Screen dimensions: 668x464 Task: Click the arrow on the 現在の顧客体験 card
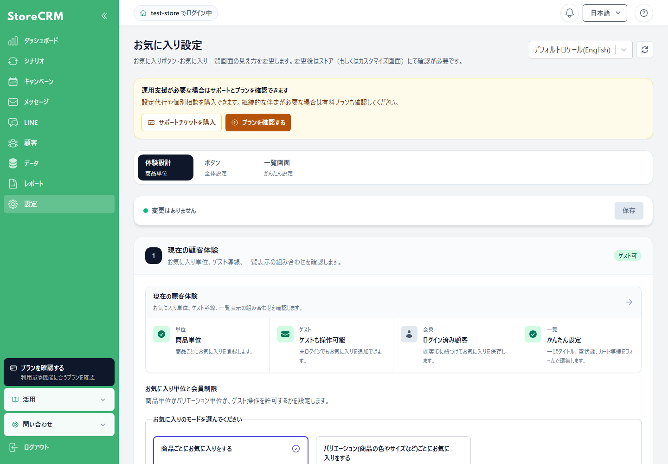point(629,302)
